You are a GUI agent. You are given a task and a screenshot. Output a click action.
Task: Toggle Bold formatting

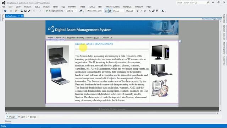pos(137,11)
